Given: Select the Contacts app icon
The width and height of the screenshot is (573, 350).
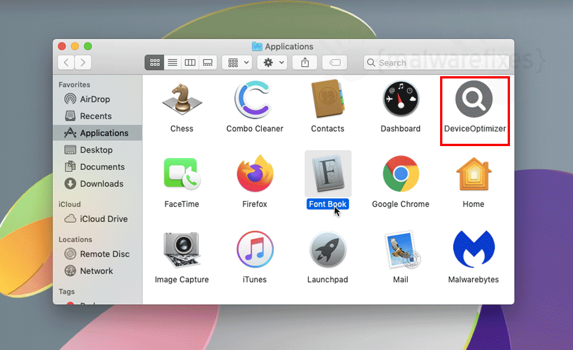Looking at the screenshot, I should point(327,99).
